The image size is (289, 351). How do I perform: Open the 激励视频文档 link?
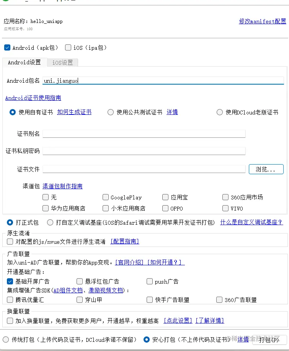pos(106,291)
